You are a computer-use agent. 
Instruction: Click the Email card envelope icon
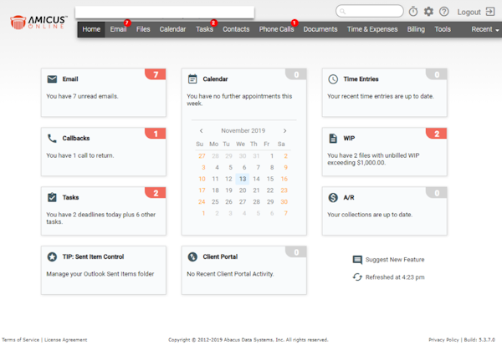click(52, 79)
